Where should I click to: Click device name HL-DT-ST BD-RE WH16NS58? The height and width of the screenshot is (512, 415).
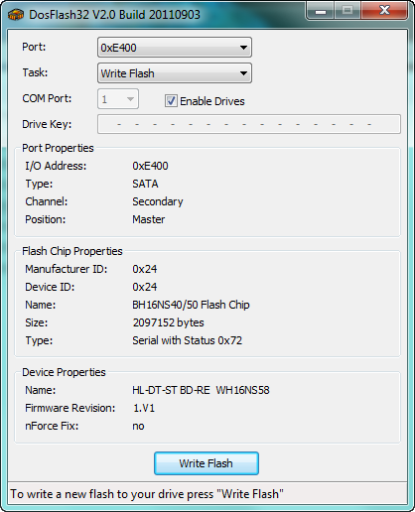click(201, 390)
